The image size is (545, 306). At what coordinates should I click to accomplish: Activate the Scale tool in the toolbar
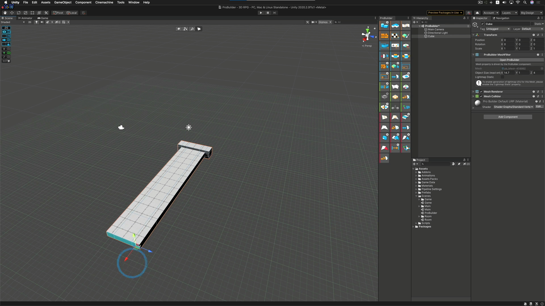pyautogui.click(x=26, y=13)
